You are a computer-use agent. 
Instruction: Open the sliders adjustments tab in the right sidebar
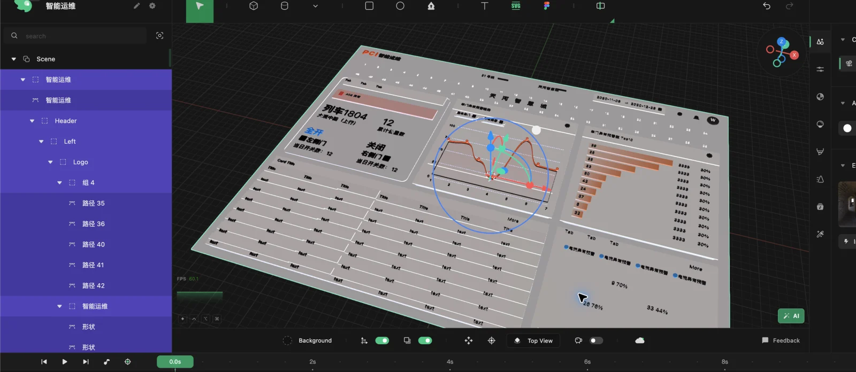(x=820, y=69)
